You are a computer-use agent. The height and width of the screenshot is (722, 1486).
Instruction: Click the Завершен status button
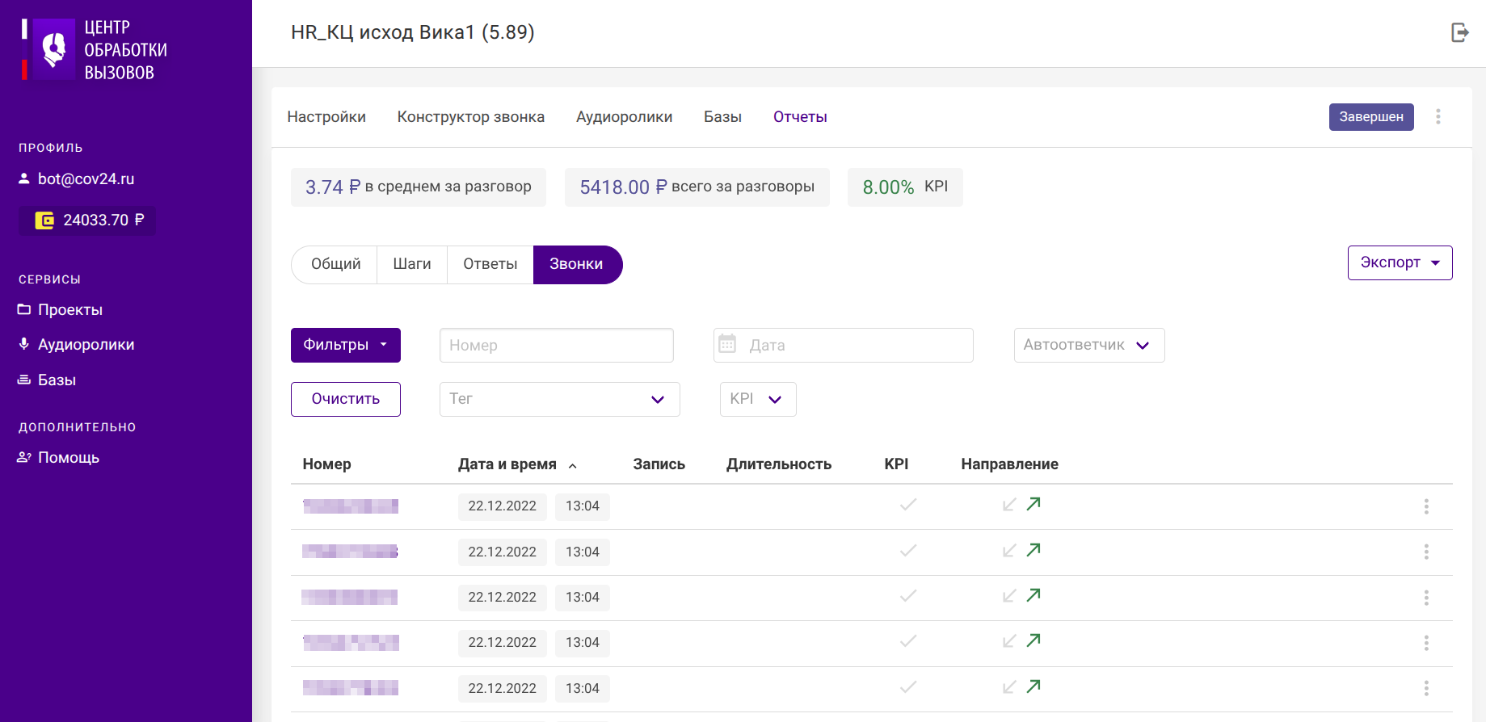(x=1371, y=116)
